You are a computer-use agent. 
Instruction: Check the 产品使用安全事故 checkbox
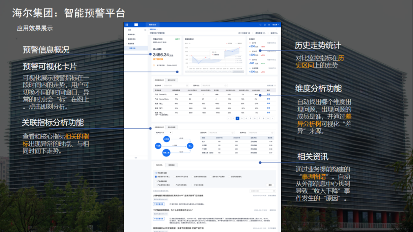(156, 185)
